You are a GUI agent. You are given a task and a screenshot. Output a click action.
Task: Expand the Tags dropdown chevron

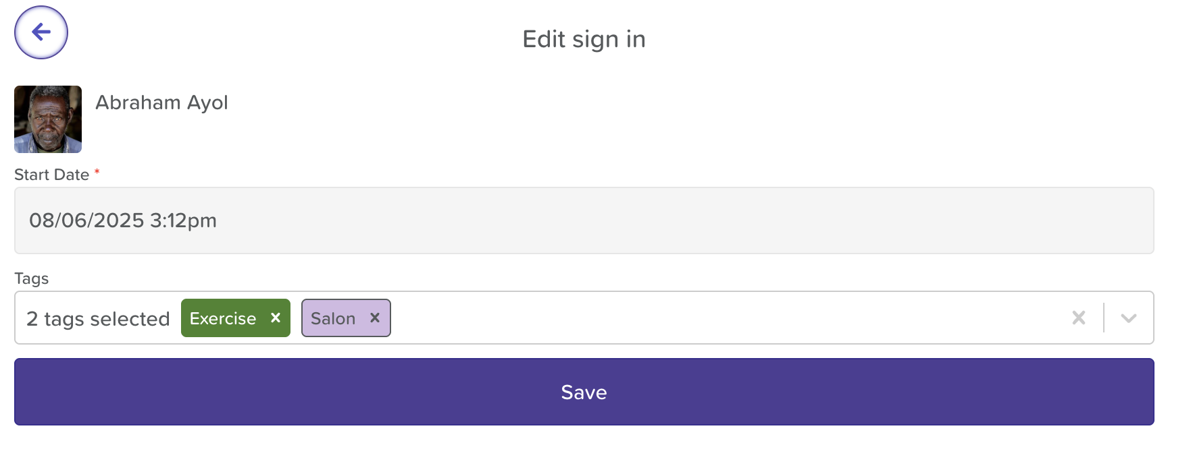pos(1128,318)
